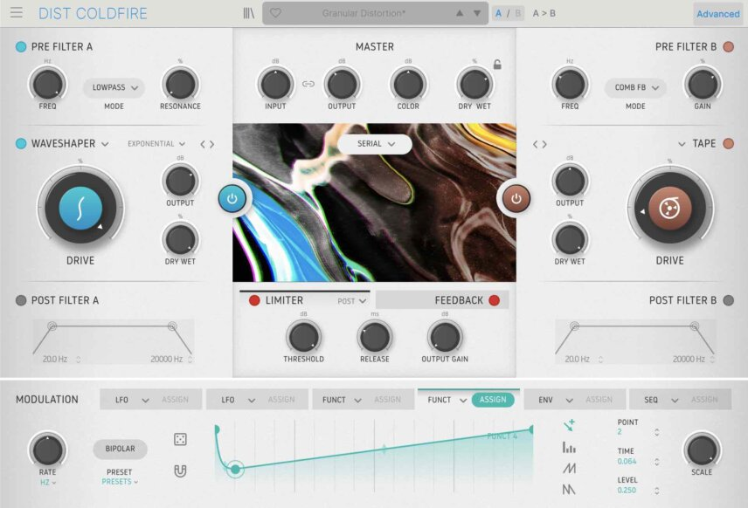Click the Advanced button

[x=718, y=14]
